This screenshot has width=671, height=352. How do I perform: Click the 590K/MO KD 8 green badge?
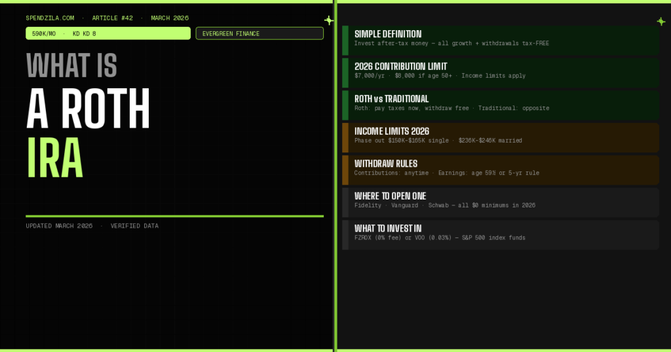click(108, 33)
